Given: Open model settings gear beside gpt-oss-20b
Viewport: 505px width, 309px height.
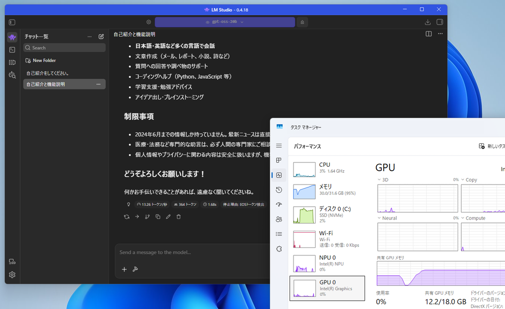Looking at the screenshot, I should pos(148,22).
